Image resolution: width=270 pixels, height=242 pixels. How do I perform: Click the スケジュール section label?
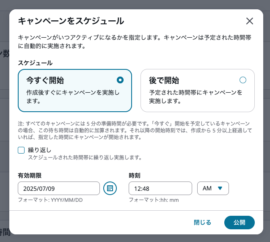pyautogui.click(x=35, y=63)
